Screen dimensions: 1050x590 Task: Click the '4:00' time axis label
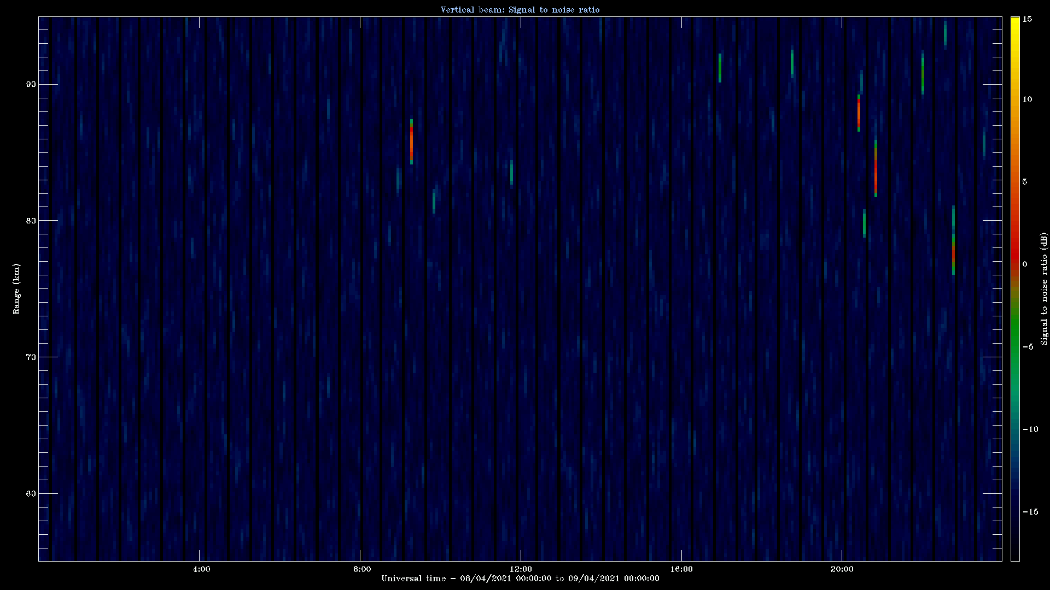201,569
